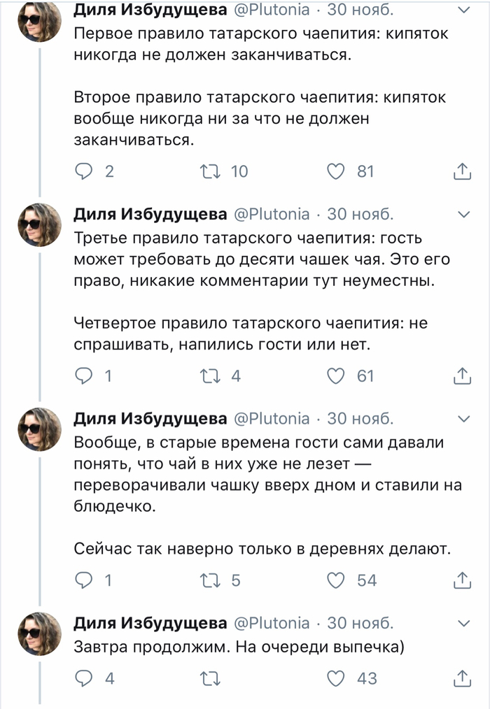Like the tweet with 54 likes
This screenshot has width=490, height=709.
coord(337,580)
